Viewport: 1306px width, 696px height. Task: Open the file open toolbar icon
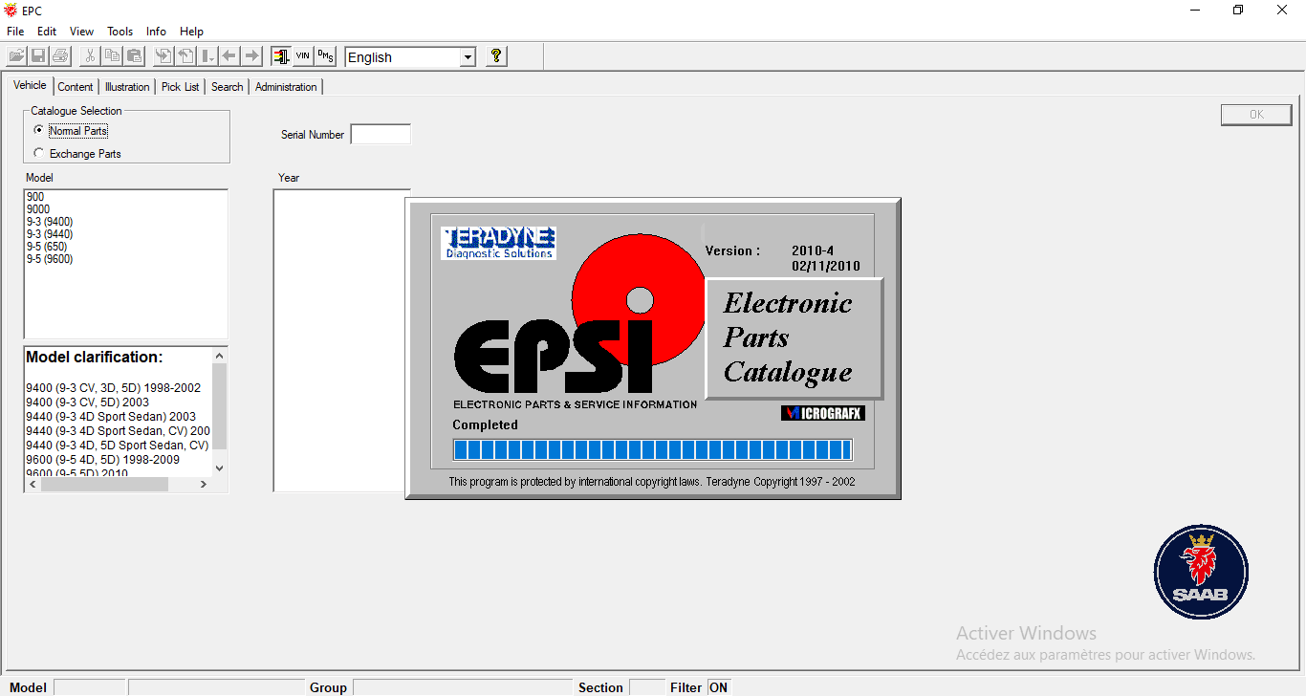pos(15,55)
